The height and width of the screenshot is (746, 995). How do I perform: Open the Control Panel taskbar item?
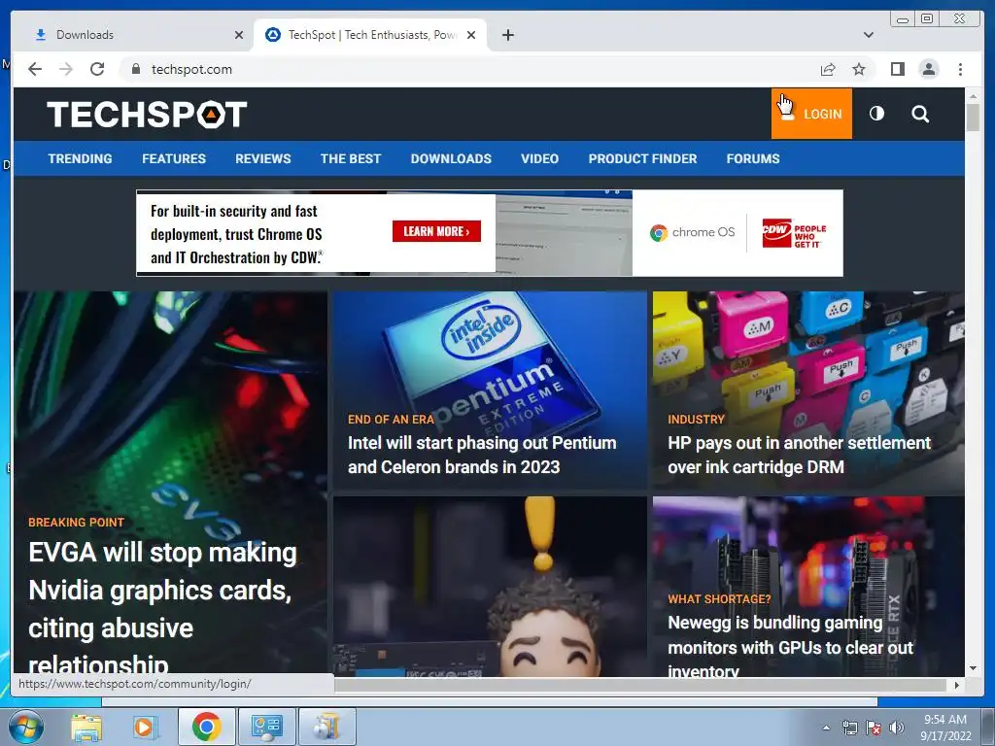coord(266,727)
